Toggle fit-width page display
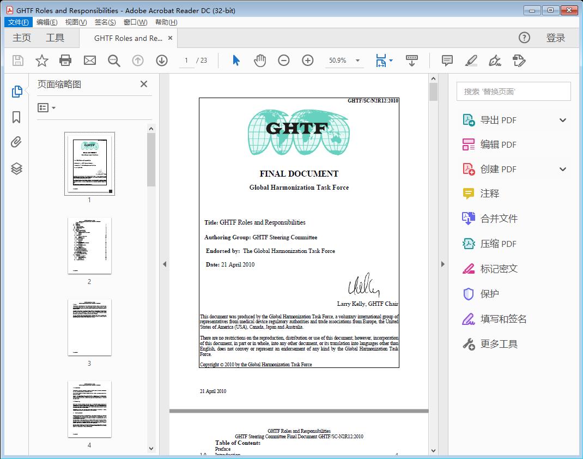Screen dimensions: 583x459 pos(381,61)
